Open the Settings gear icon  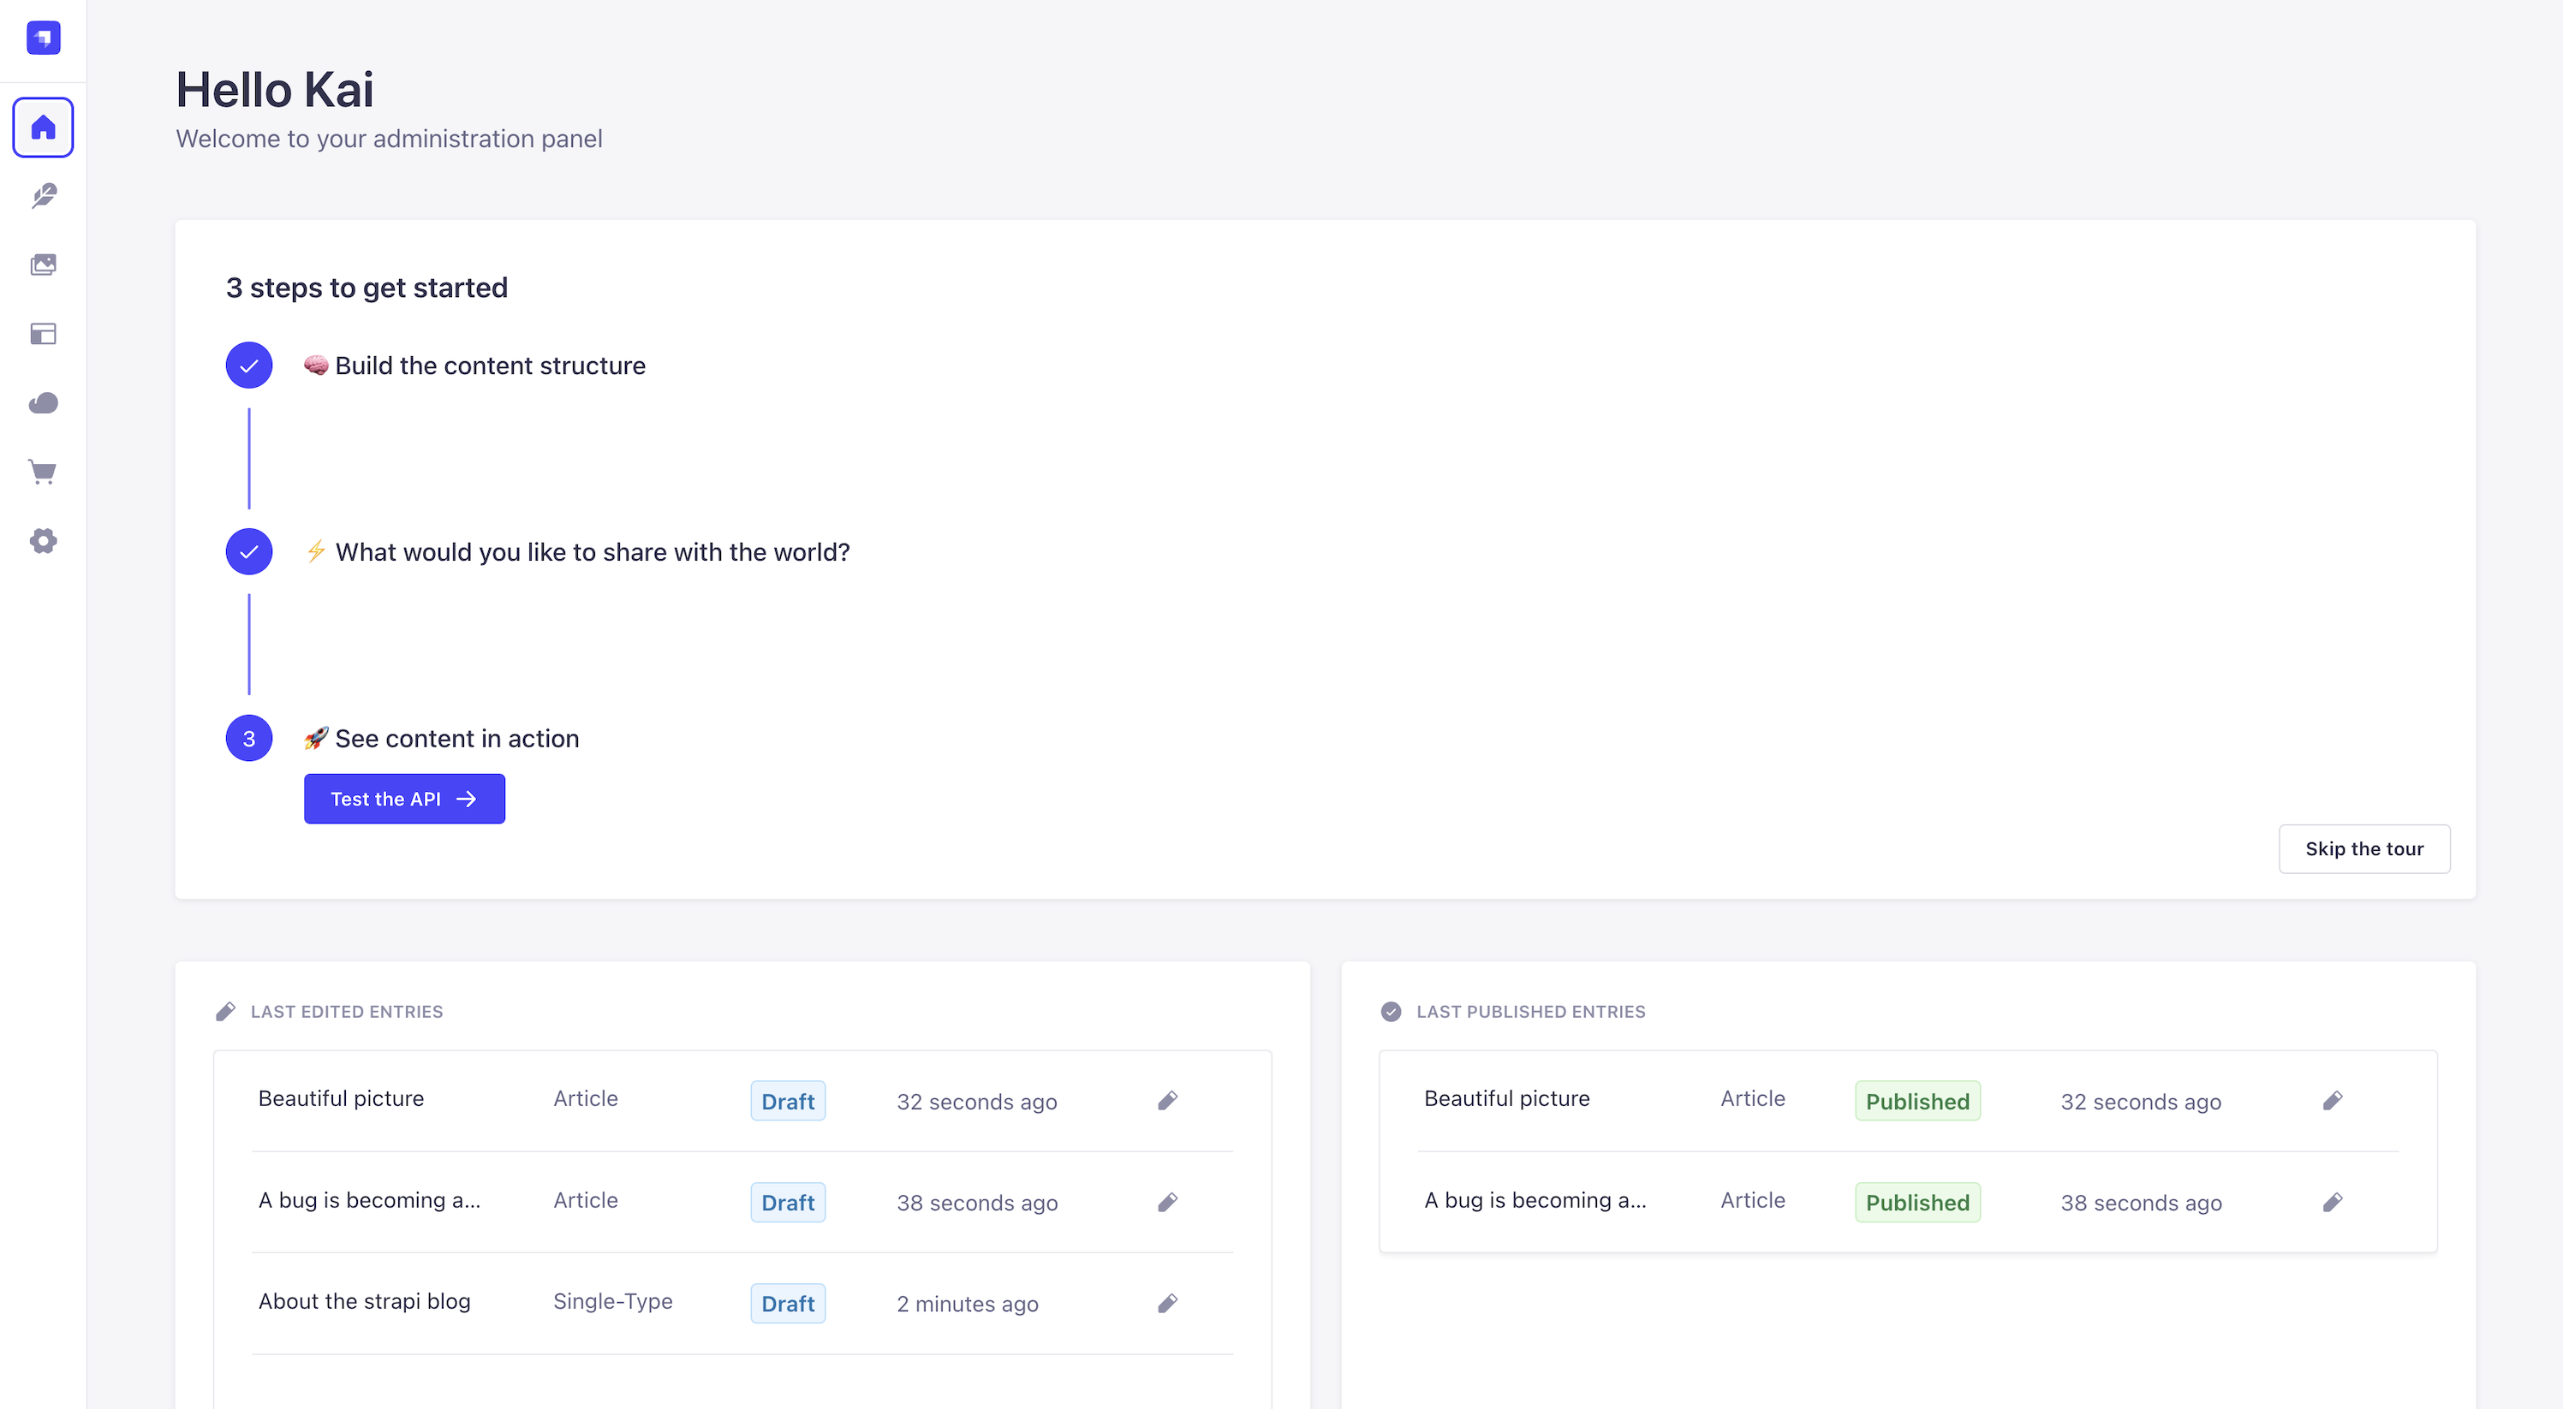click(x=43, y=541)
